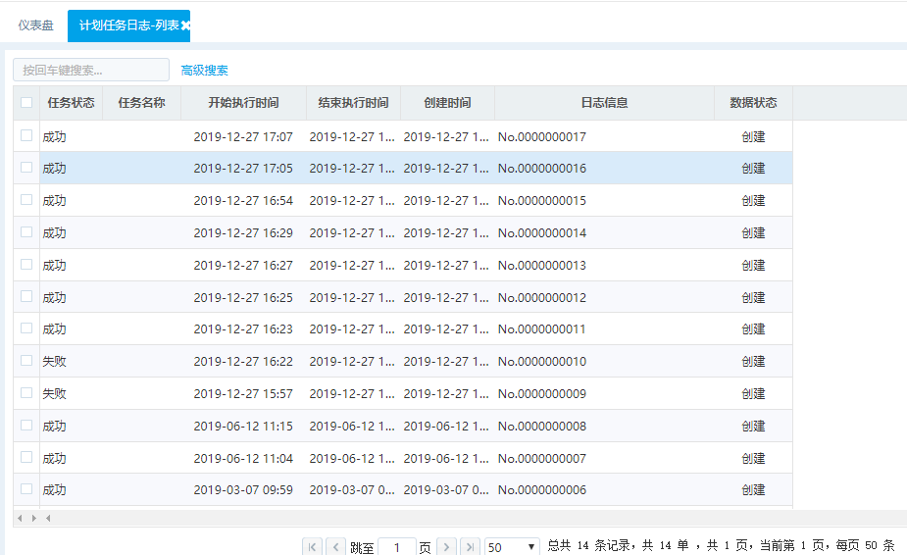Image resolution: width=907 pixels, height=555 pixels.
Task: Check the row No.0000000016 checkbox
Action: coord(26,168)
